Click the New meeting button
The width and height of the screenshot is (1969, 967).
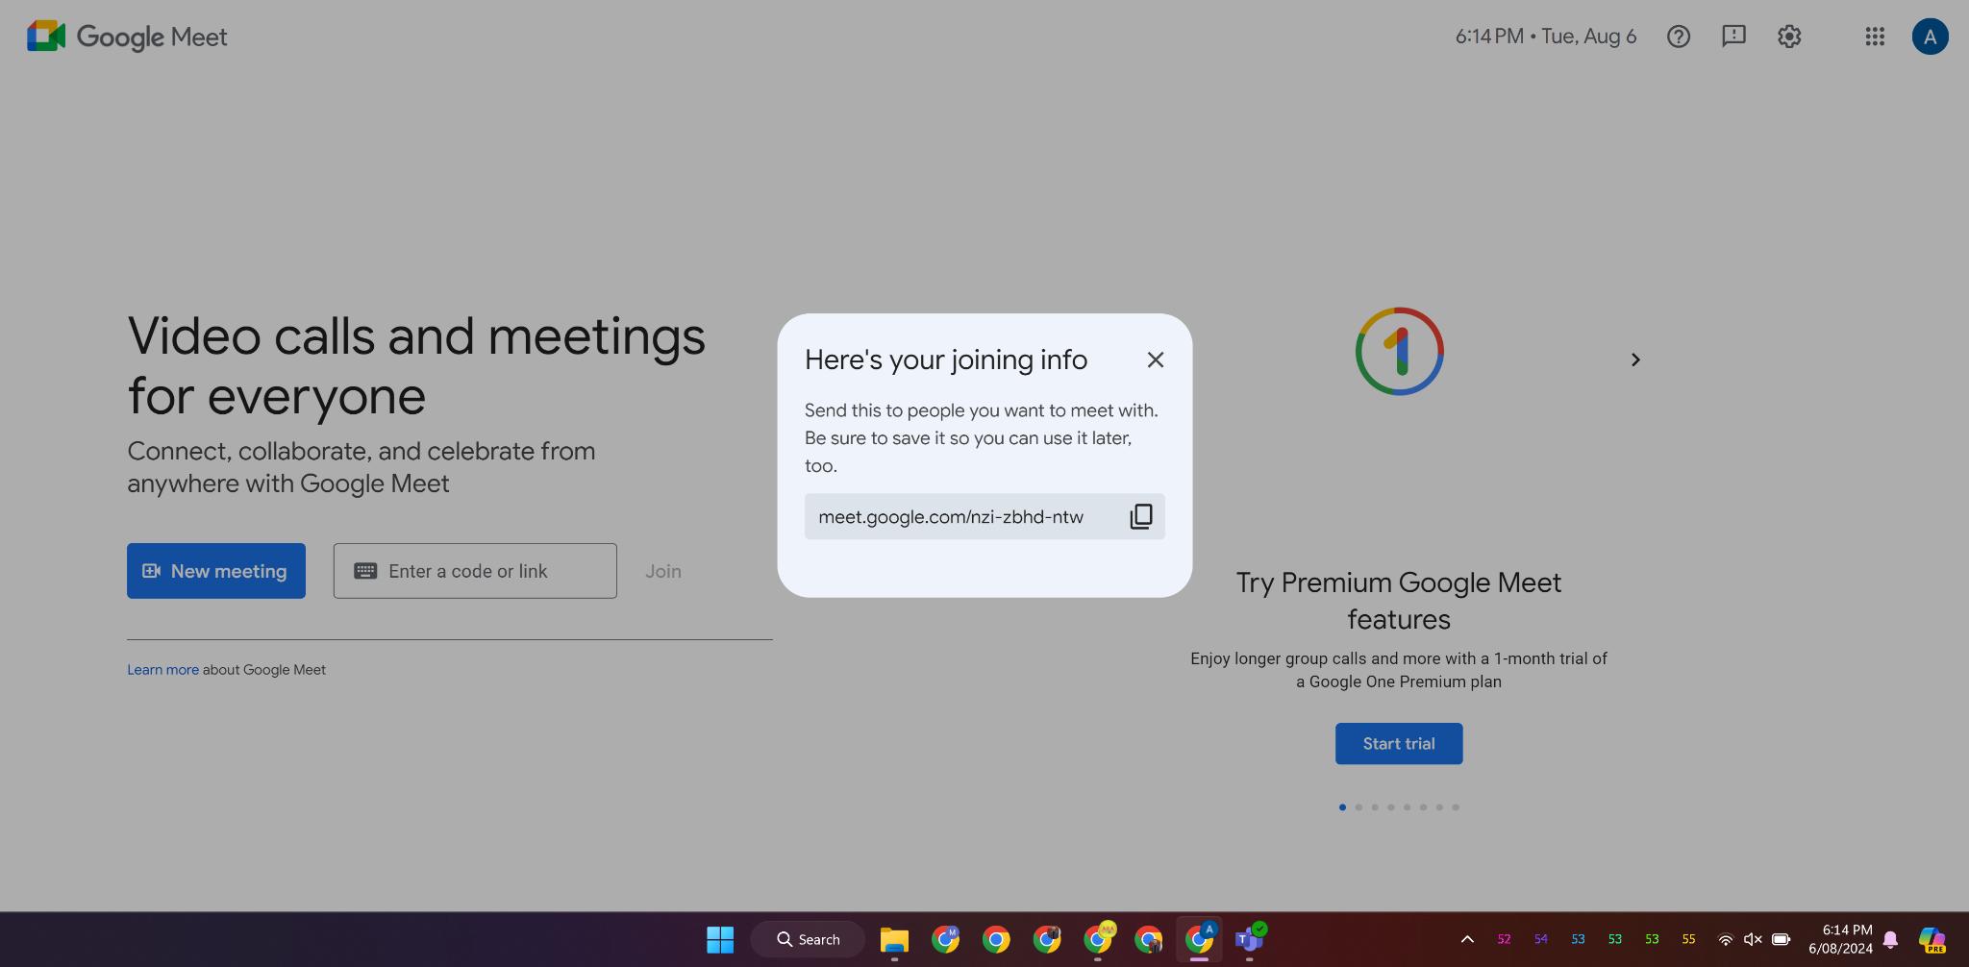(x=216, y=571)
